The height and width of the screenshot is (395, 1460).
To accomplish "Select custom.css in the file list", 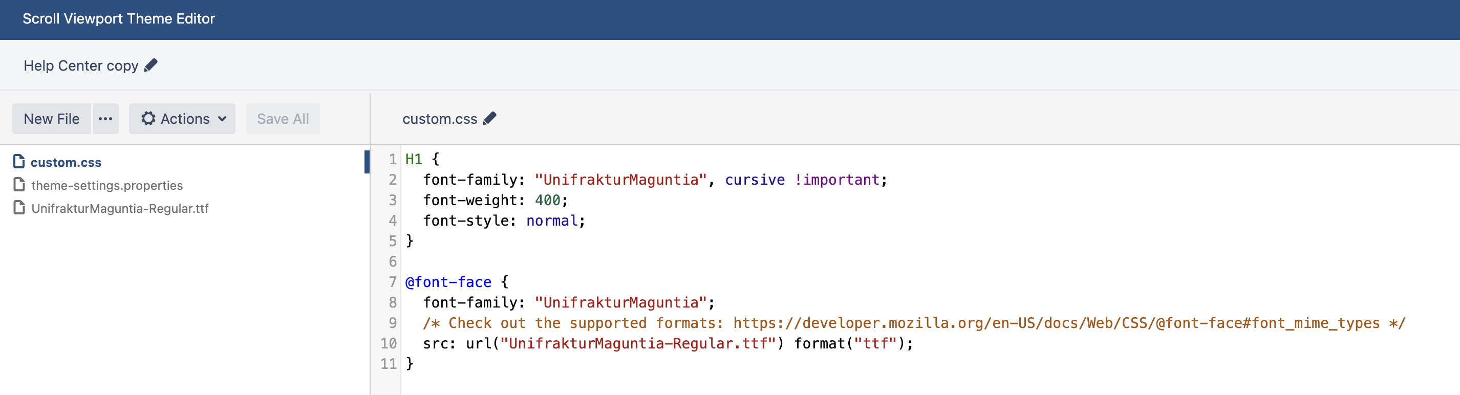I will (x=66, y=163).
